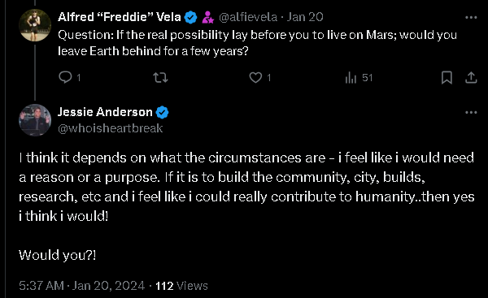The image size is (488, 298).
Task: Share Alfred Vela's tweet
Action: click(x=471, y=77)
